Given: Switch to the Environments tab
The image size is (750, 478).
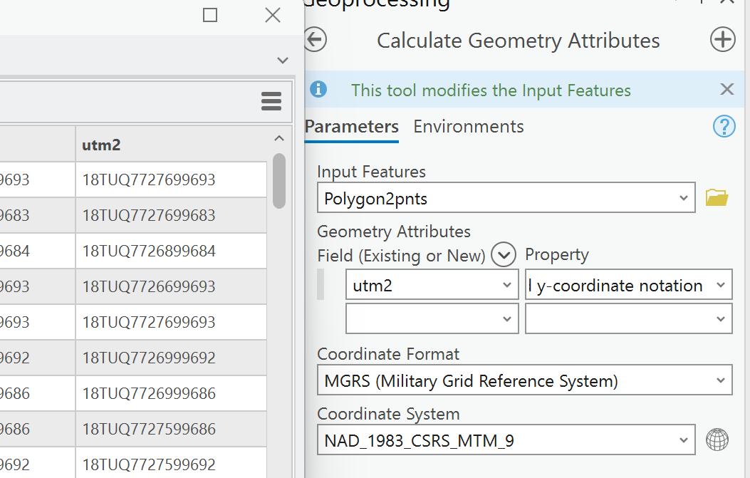Looking at the screenshot, I should tap(468, 127).
